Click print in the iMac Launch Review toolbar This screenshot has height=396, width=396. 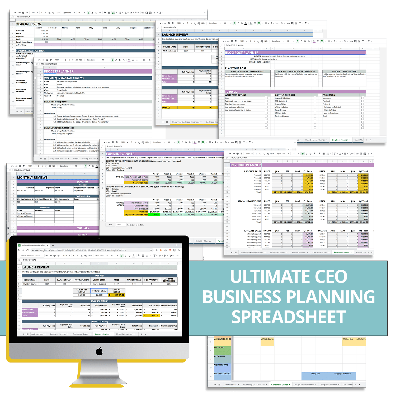coord(54,256)
